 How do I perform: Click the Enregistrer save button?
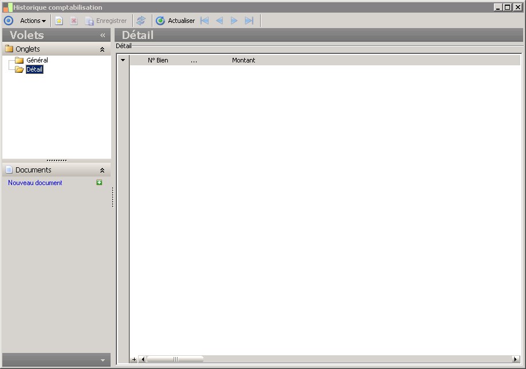[x=106, y=21]
